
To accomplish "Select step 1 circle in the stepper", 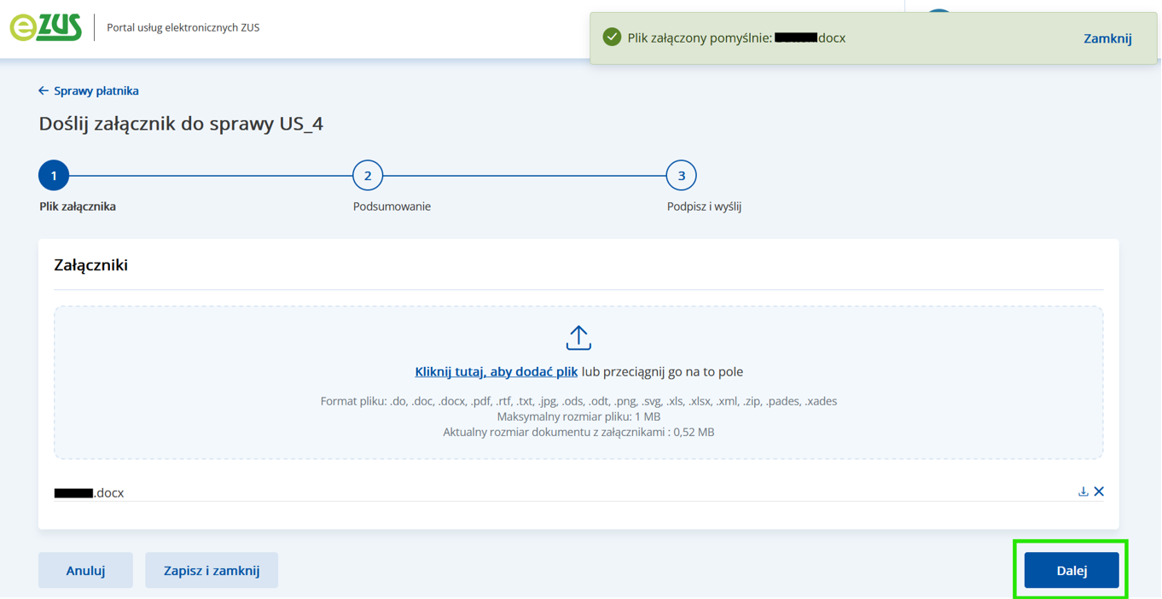I will point(54,176).
